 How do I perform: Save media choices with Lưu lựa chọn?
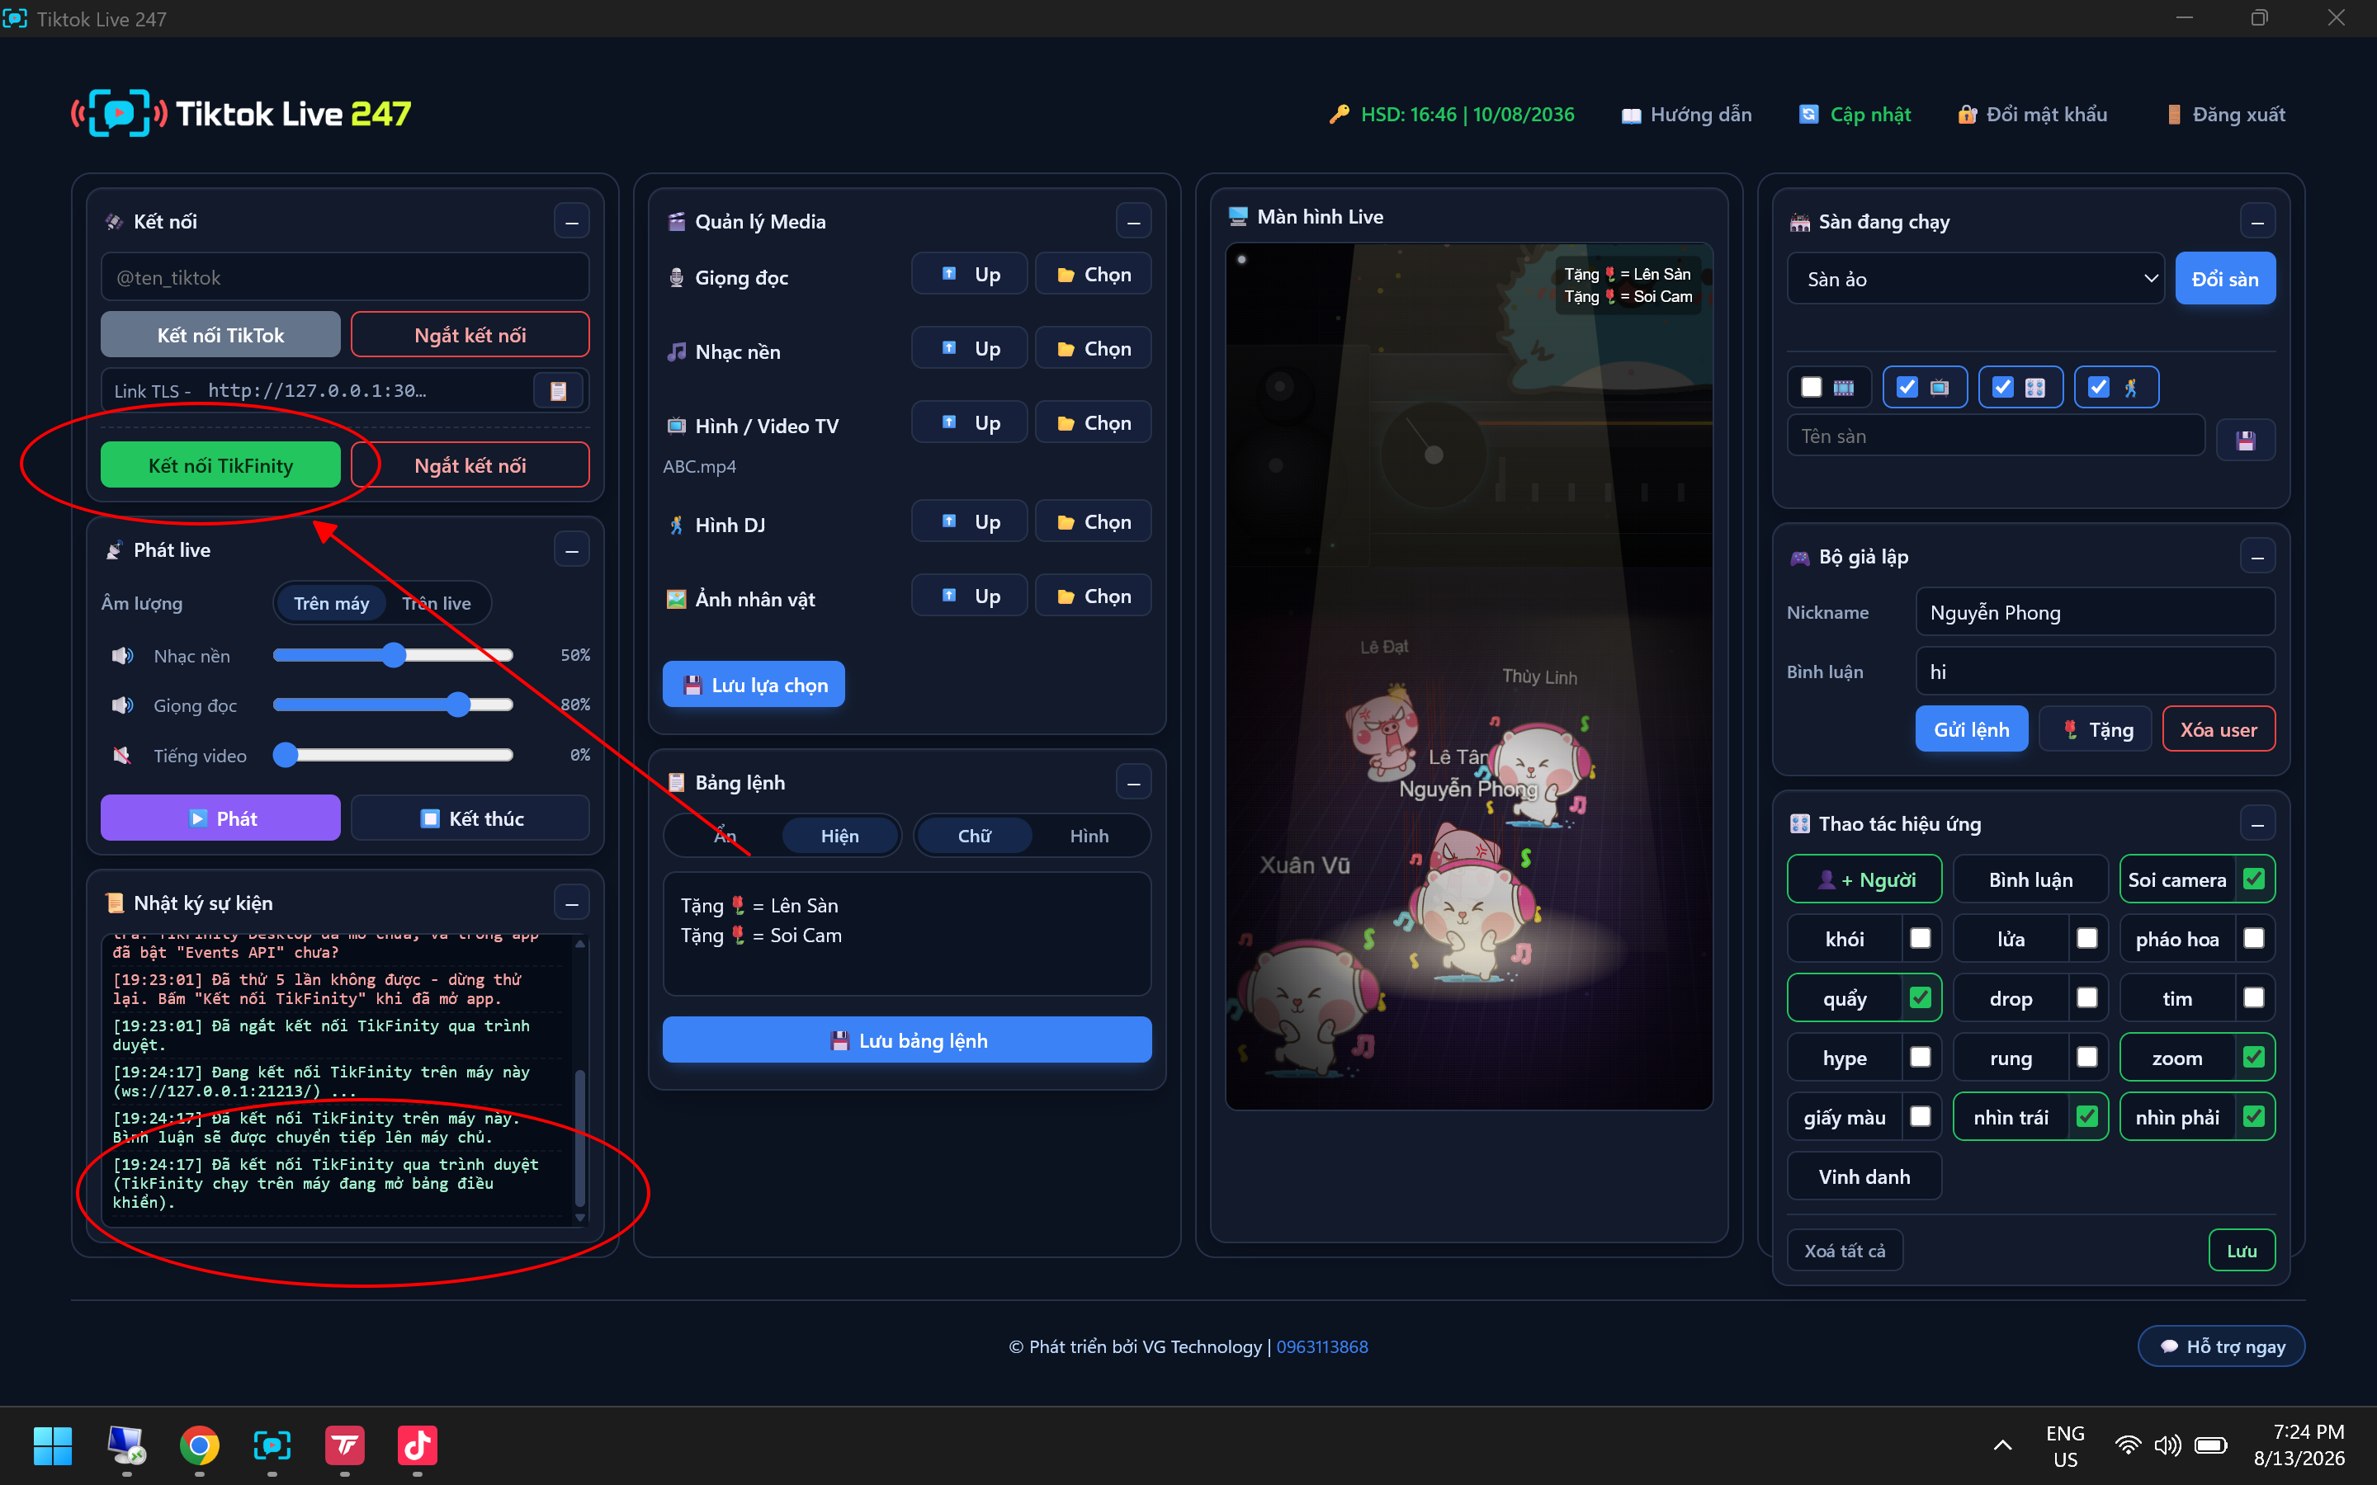click(754, 685)
